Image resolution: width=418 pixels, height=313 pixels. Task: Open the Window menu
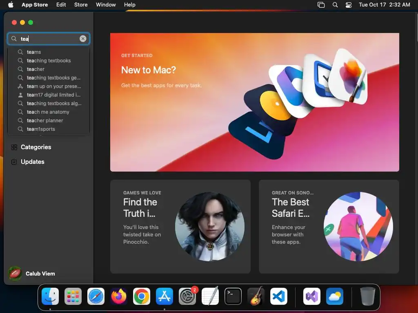(x=106, y=4)
